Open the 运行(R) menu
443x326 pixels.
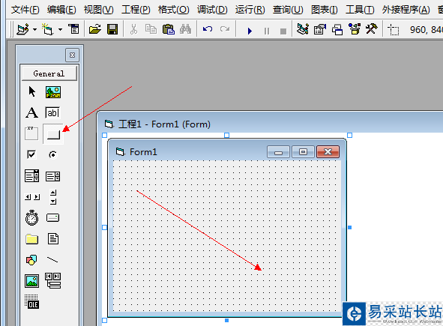click(250, 10)
